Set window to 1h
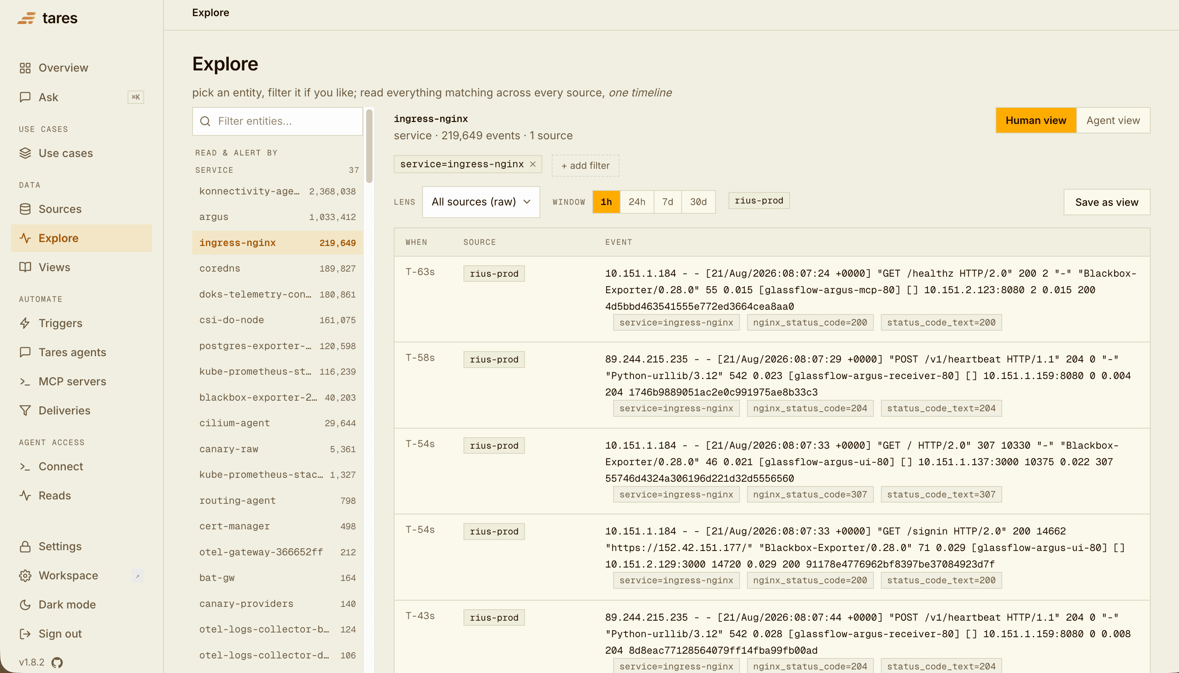The height and width of the screenshot is (673, 1179). [606, 202]
